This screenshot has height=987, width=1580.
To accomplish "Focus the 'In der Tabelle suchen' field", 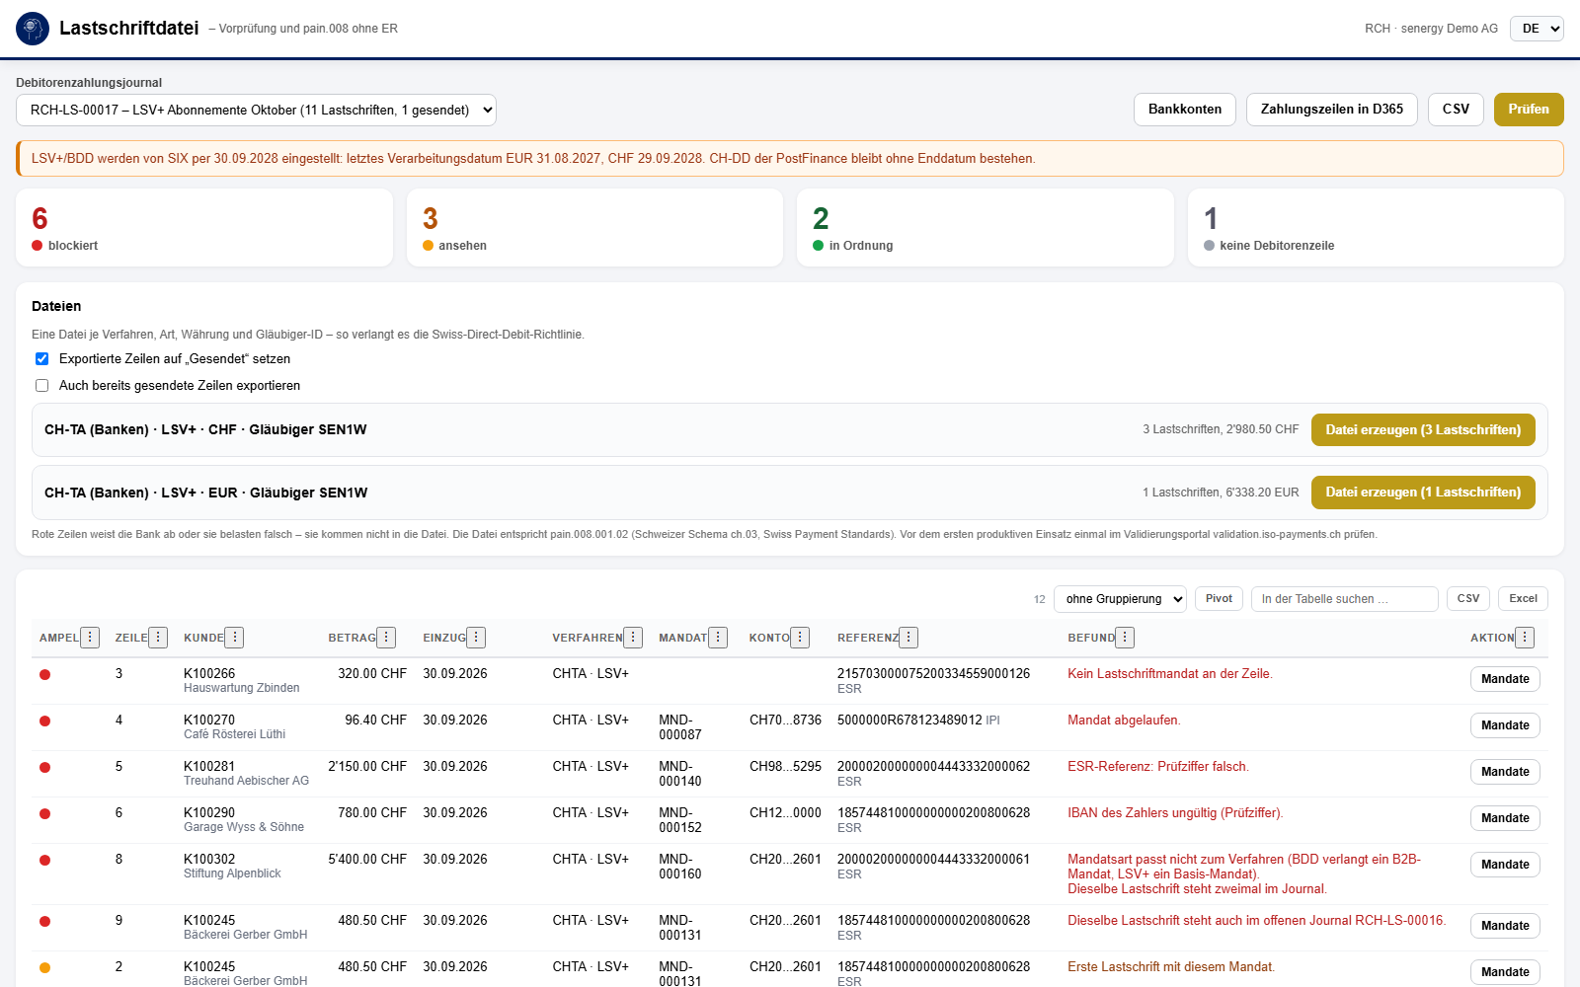I will pyautogui.click(x=1345, y=599).
